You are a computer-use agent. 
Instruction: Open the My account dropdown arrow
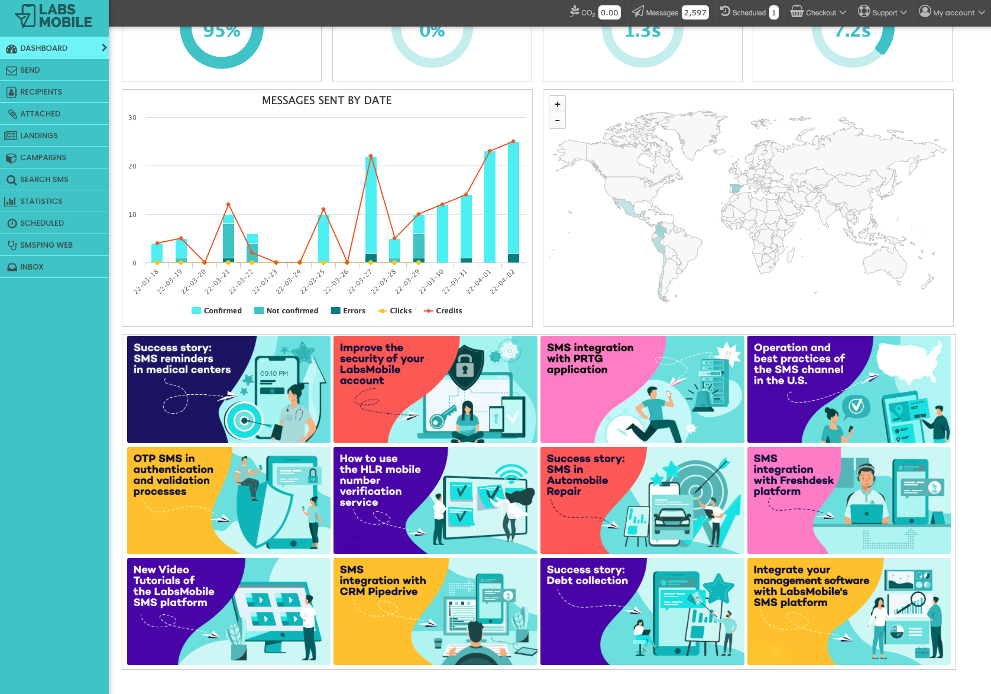[x=982, y=12]
